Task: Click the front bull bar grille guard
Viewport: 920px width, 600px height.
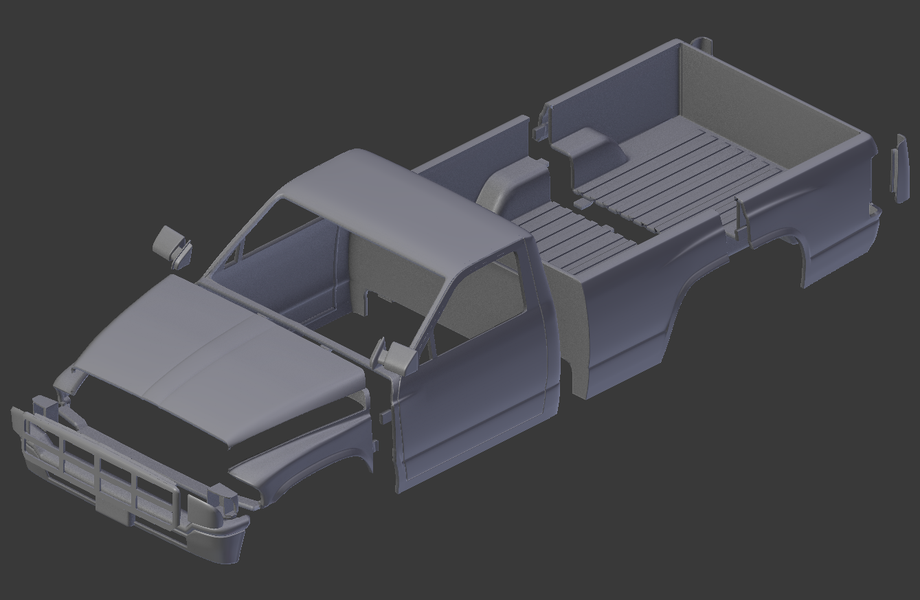Action: 103,467
